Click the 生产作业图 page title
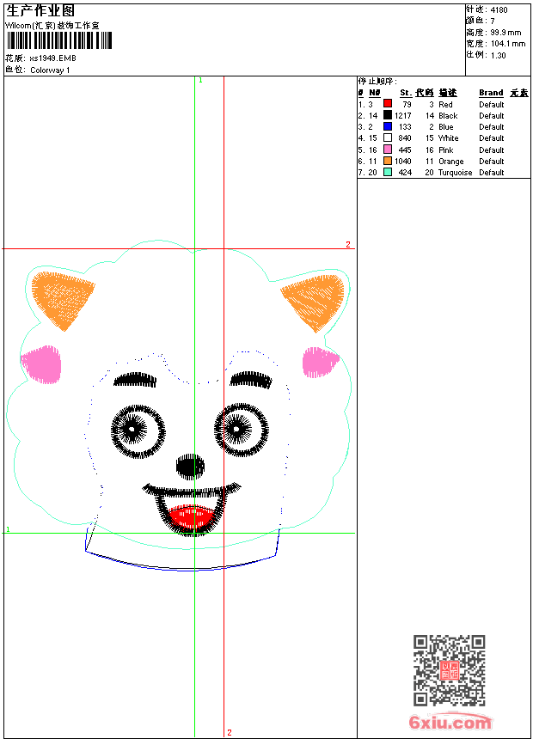Viewport: 533px width, 739px height. pos(40,11)
